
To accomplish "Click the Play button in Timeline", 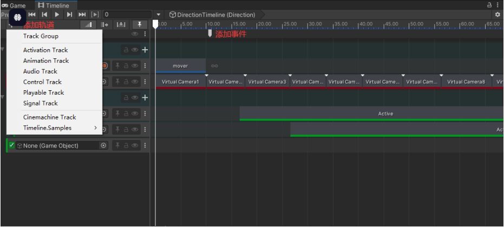I will click(x=57, y=15).
